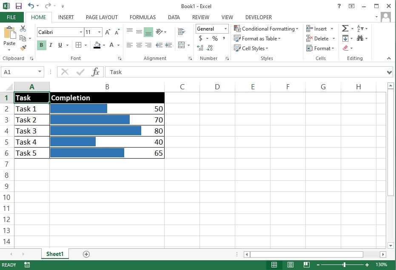The height and width of the screenshot is (270, 396).
Task: Toggle Center alignment
Action: [x=139, y=45]
